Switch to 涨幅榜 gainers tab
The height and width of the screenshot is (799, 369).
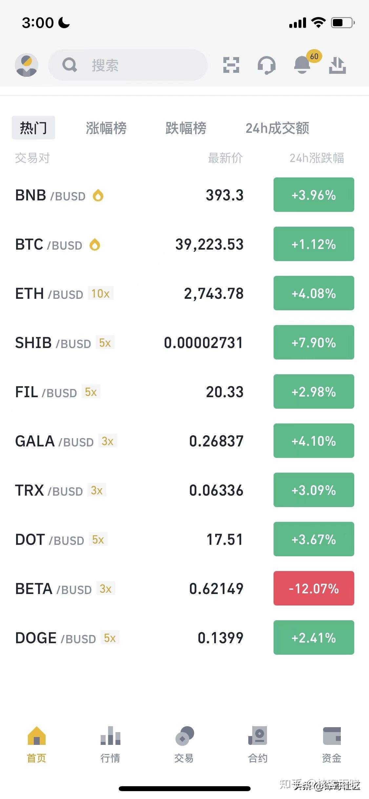106,128
